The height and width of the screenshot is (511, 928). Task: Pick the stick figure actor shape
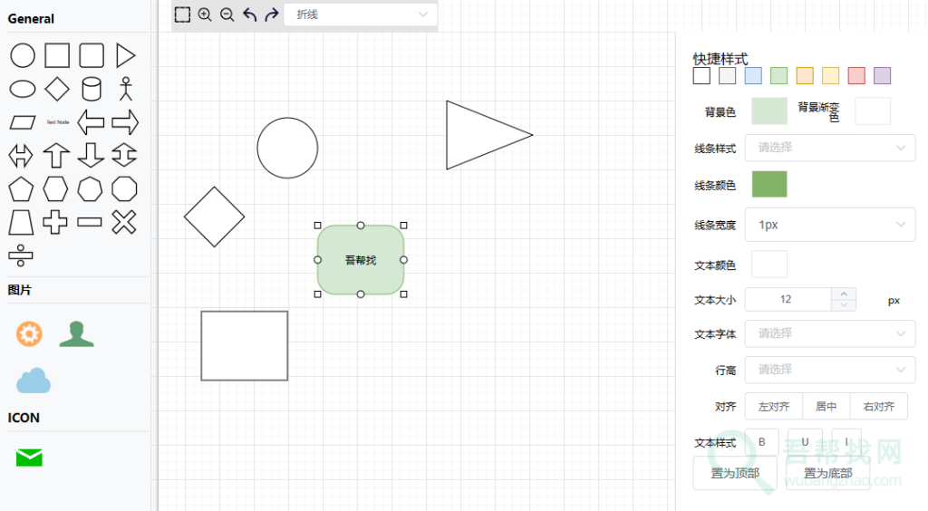pyautogui.click(x=125, y=89)
